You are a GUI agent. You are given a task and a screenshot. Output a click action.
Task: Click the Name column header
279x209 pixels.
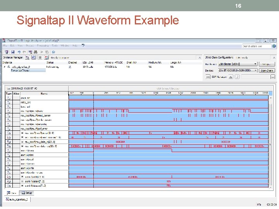(x=44, y=94)
